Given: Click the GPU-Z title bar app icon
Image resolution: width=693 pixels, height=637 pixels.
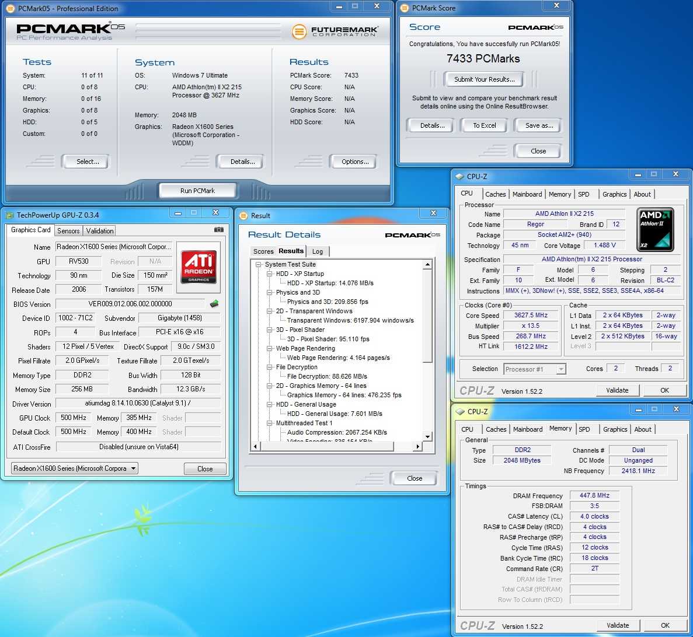Looking at the screenshot, I should pos(10,215).
